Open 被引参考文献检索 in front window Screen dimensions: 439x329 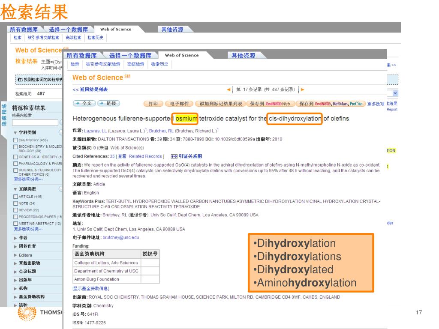point(103,64)
